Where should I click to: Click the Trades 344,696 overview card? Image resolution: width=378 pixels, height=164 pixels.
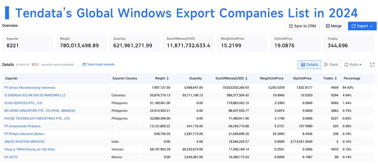click(x=349, y=43)
